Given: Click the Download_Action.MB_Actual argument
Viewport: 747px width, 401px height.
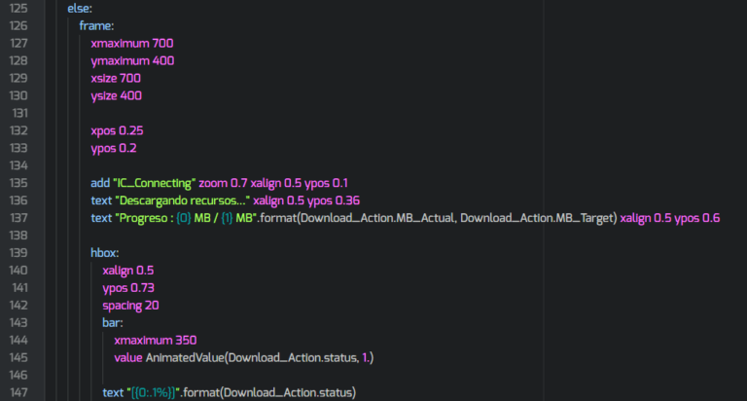Looking at the screenshot, I should click(x=376, y=218).
